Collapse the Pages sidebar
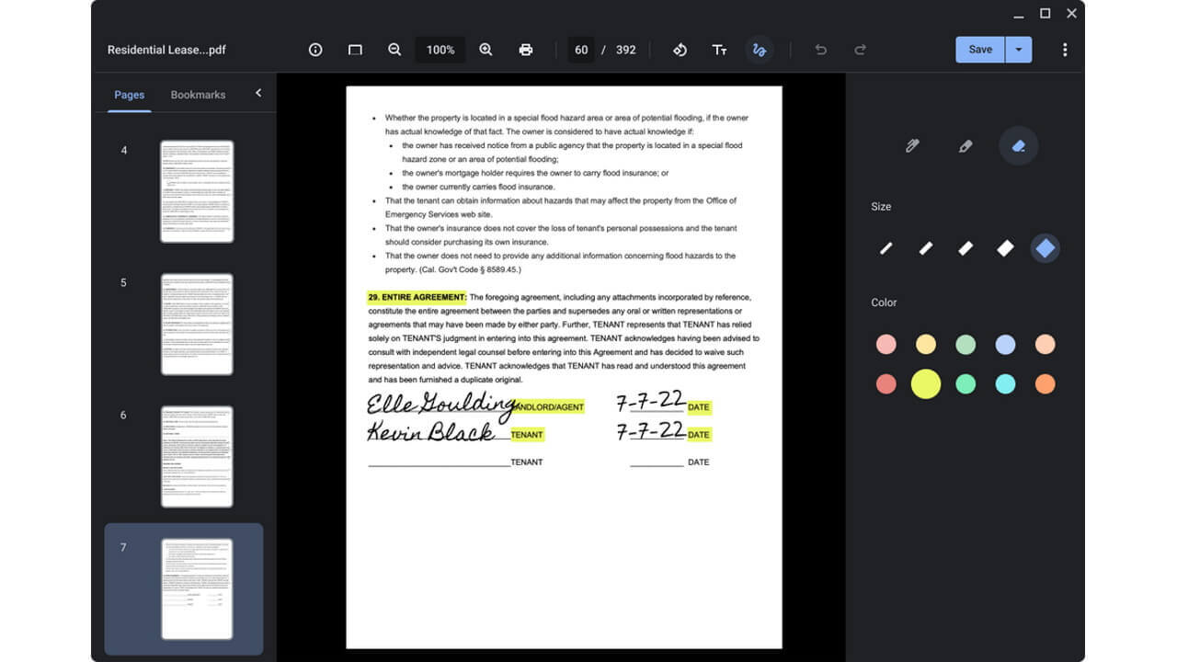 pos(258,93)
